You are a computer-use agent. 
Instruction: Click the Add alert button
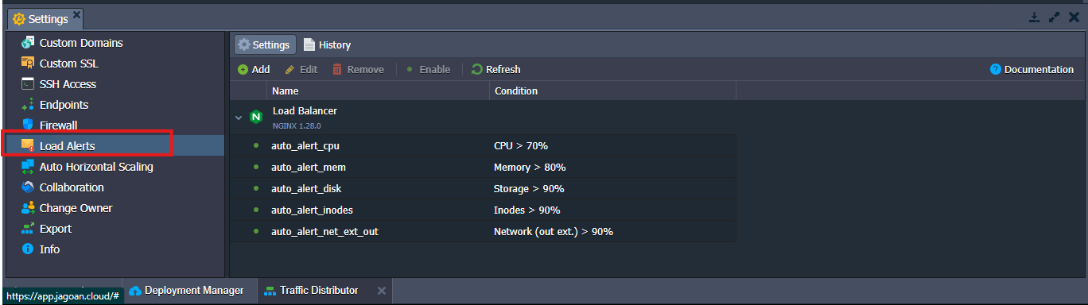(x=254, y=70)
